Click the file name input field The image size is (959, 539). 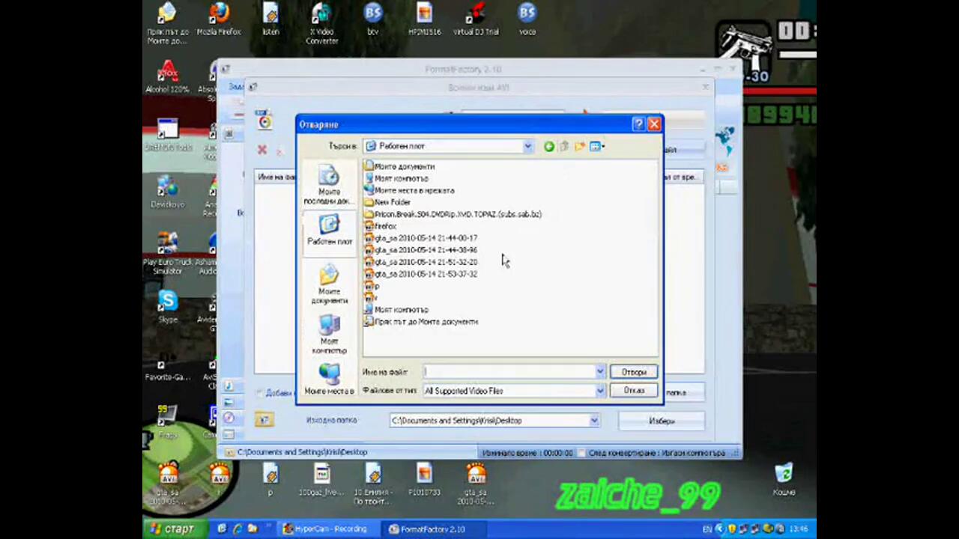[x=509, y=371]
